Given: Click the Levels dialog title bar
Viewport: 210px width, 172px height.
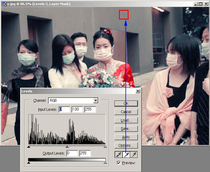Looking at the screenshot, I should (x=81, y=91).
